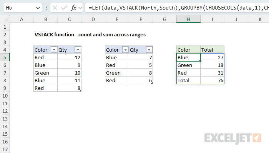Click the table resize handle at cell C9
The image size is (269, 153).
tap(80, 91)
